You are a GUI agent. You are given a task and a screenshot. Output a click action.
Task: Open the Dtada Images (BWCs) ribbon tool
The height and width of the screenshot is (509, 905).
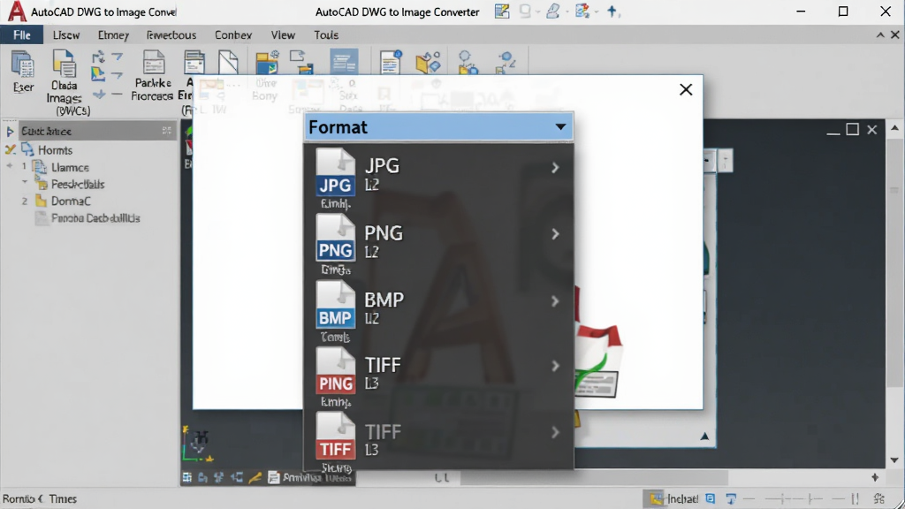click(64, 82)
